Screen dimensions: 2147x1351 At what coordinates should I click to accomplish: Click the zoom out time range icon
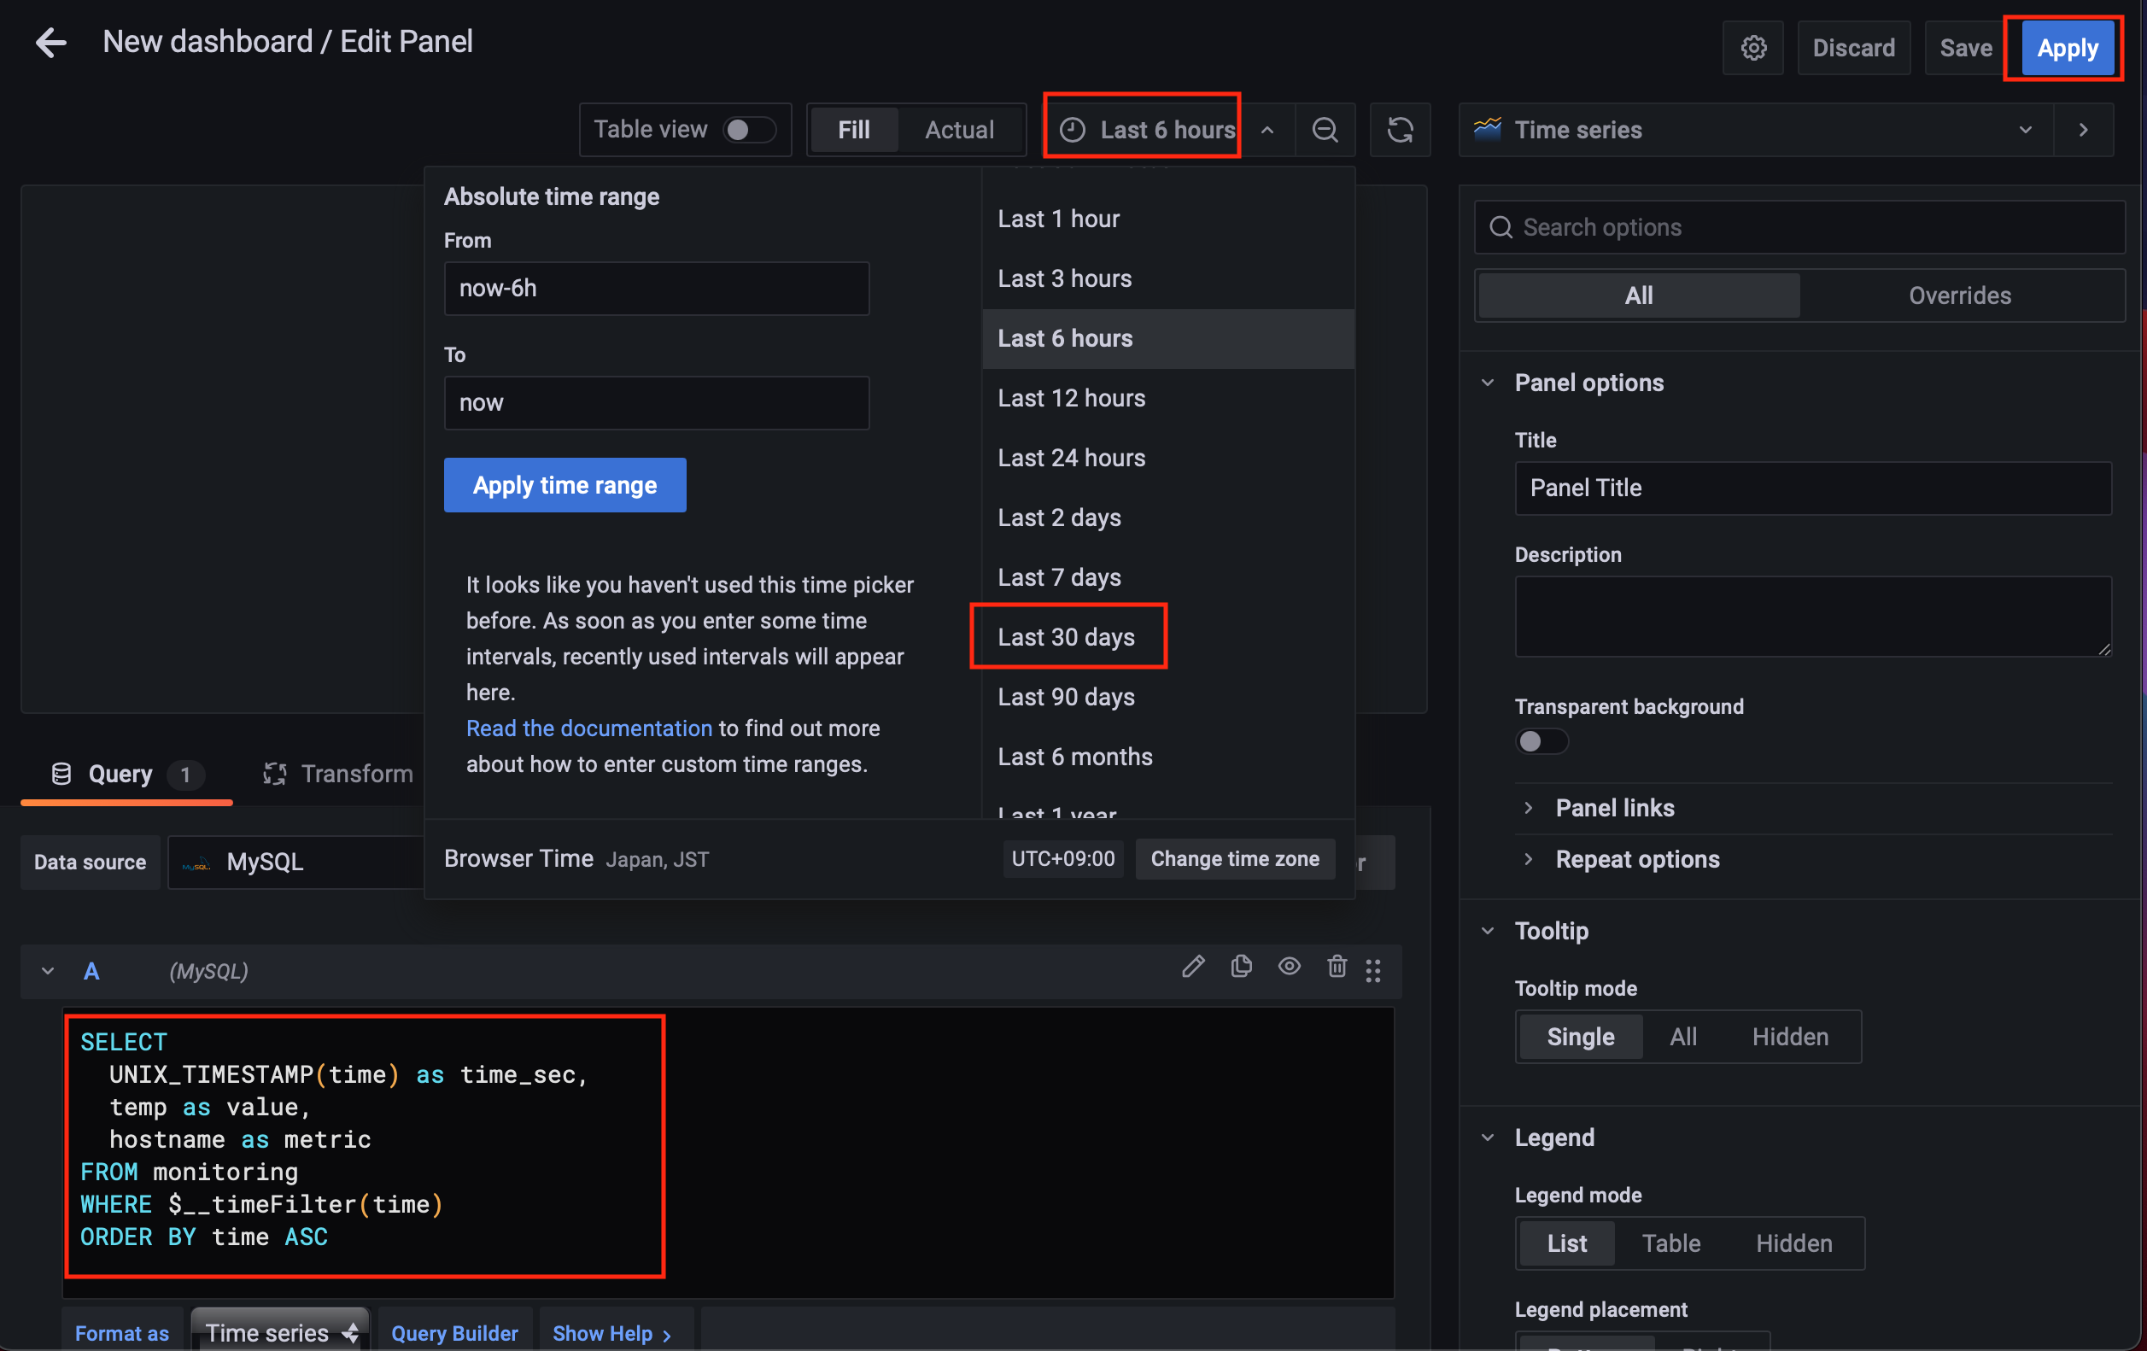tap(1324, 130)
